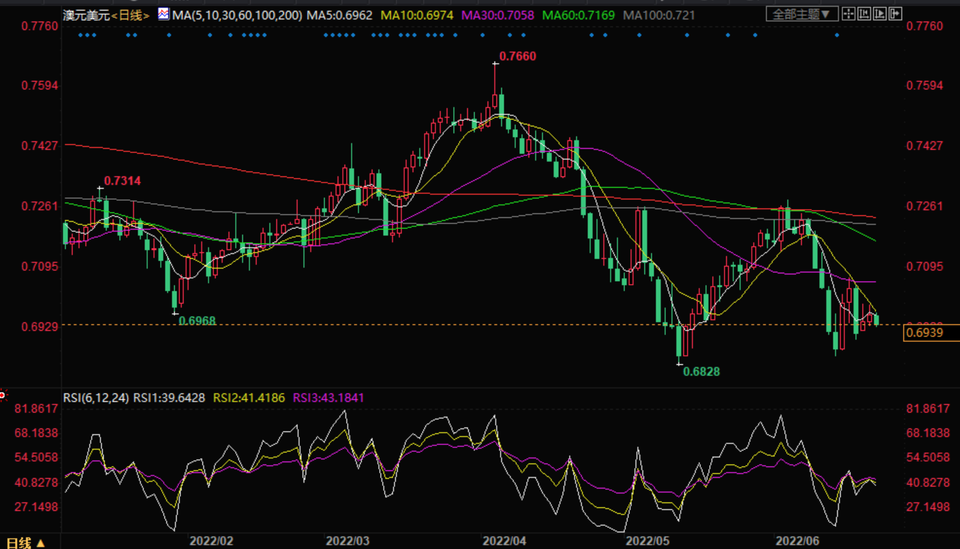Click the box-with-arrow icon at far top right
This screenshot has width=960, height=549.
click(895, 14)
